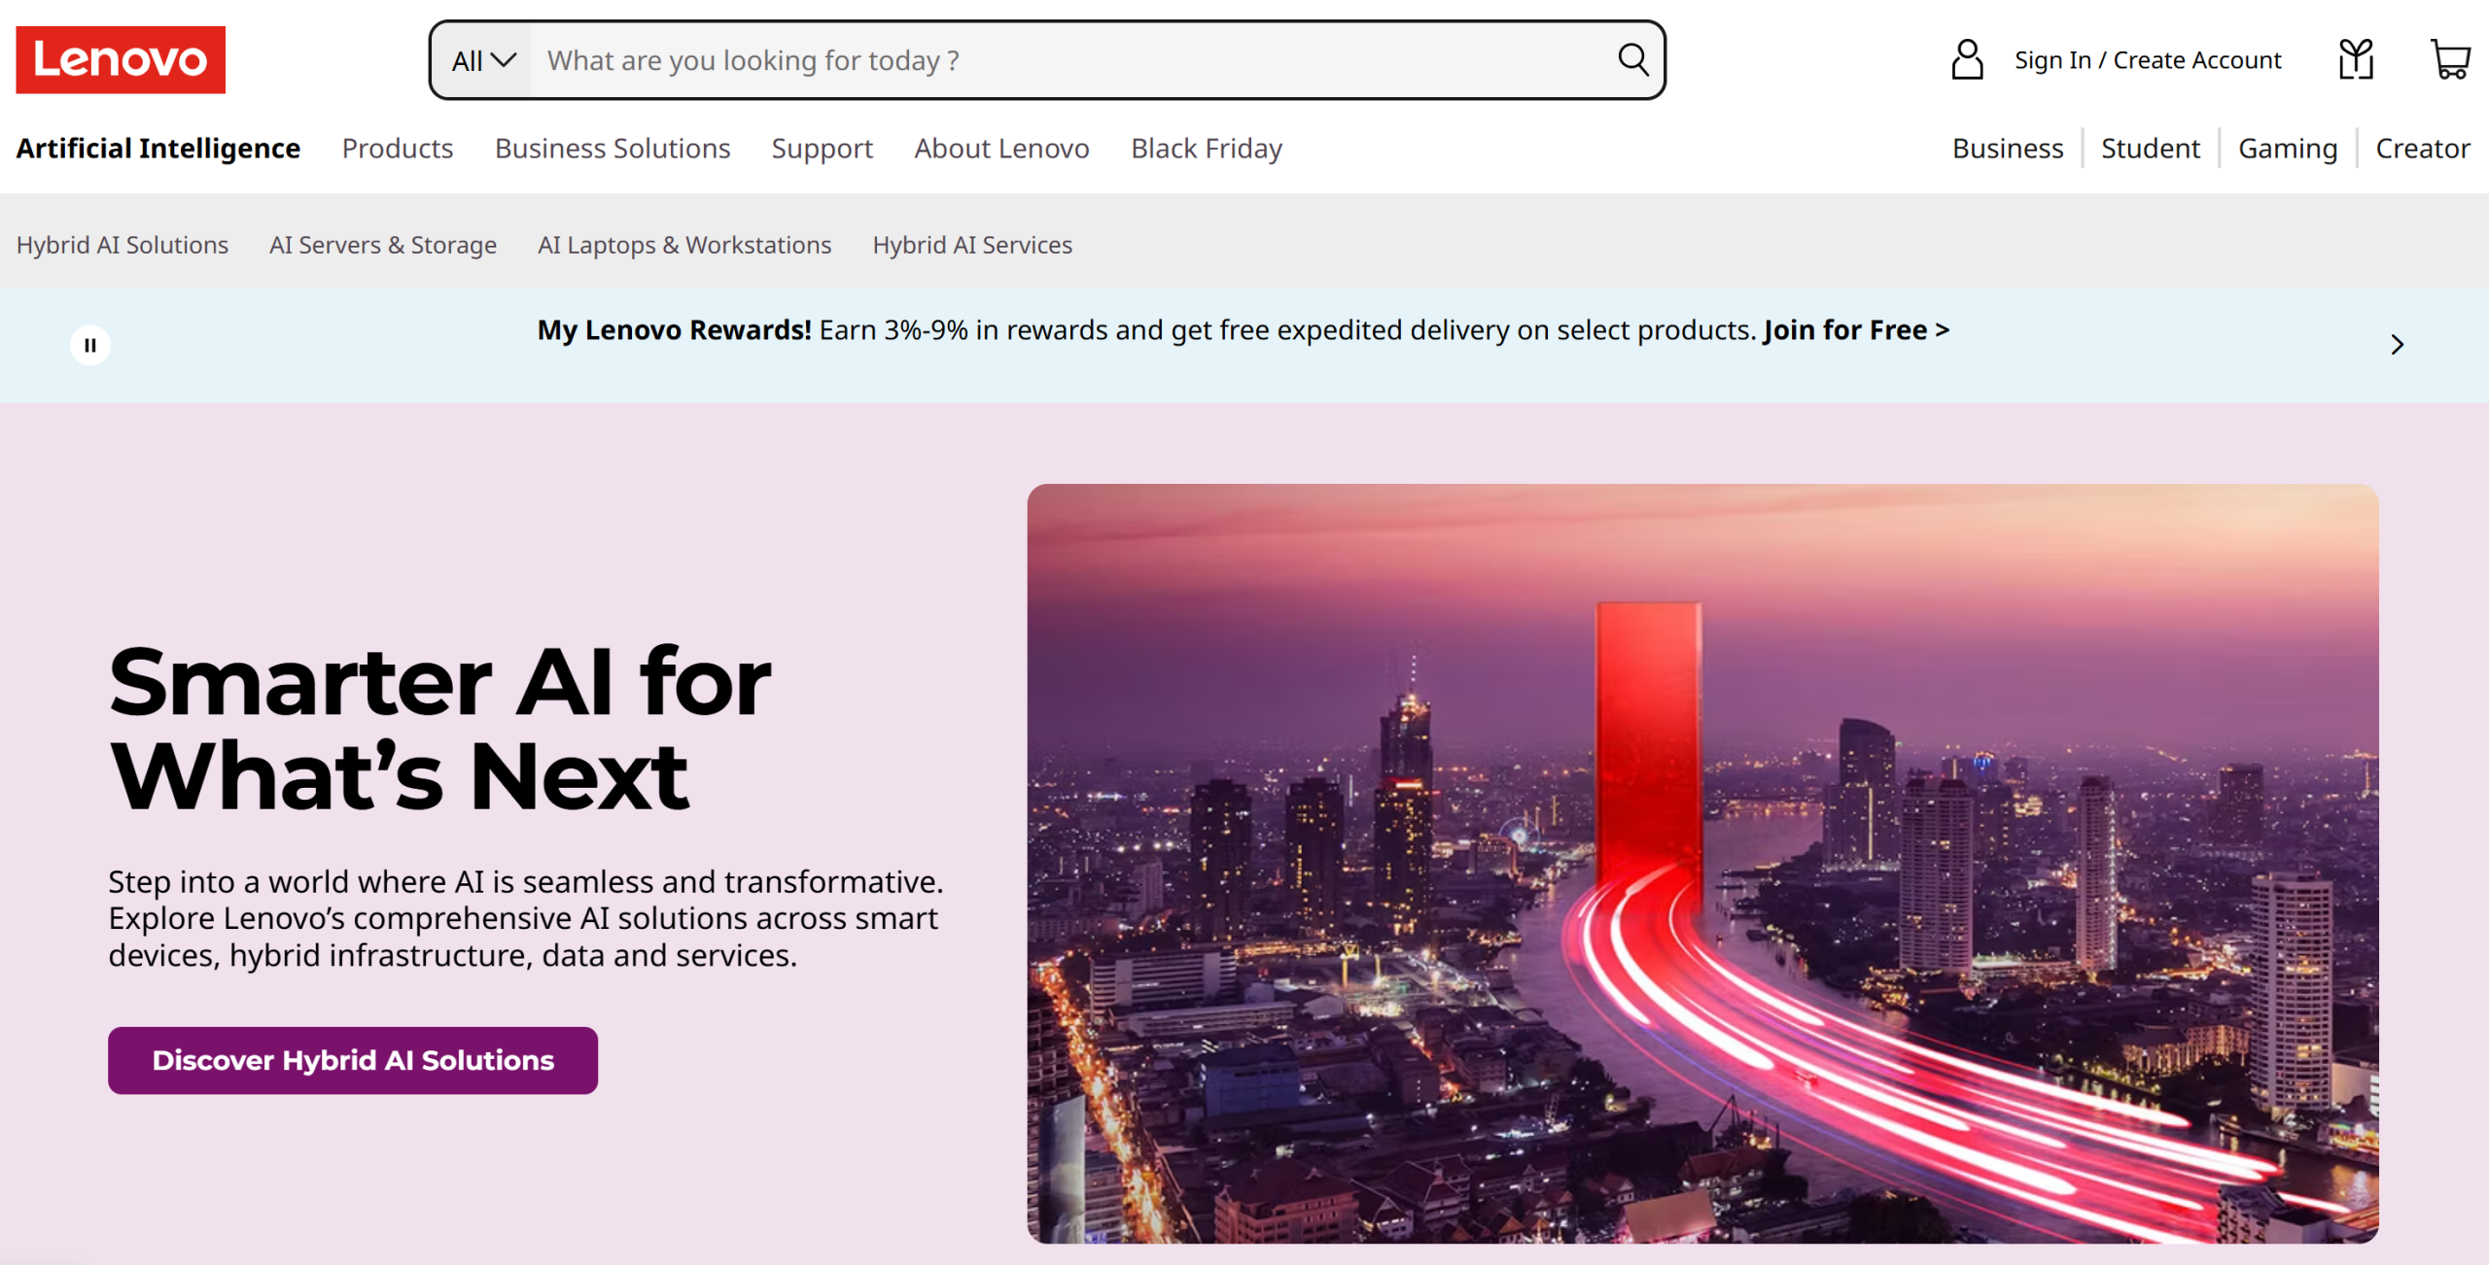Screen dimensions: 2489x1265
Task: Open the Support menu
Action: tap(823, 149)
